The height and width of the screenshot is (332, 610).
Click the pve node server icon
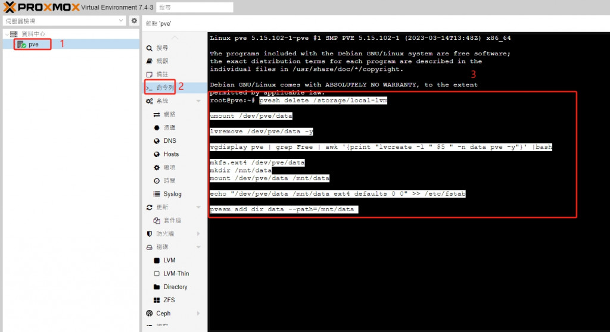pos(22,45)
